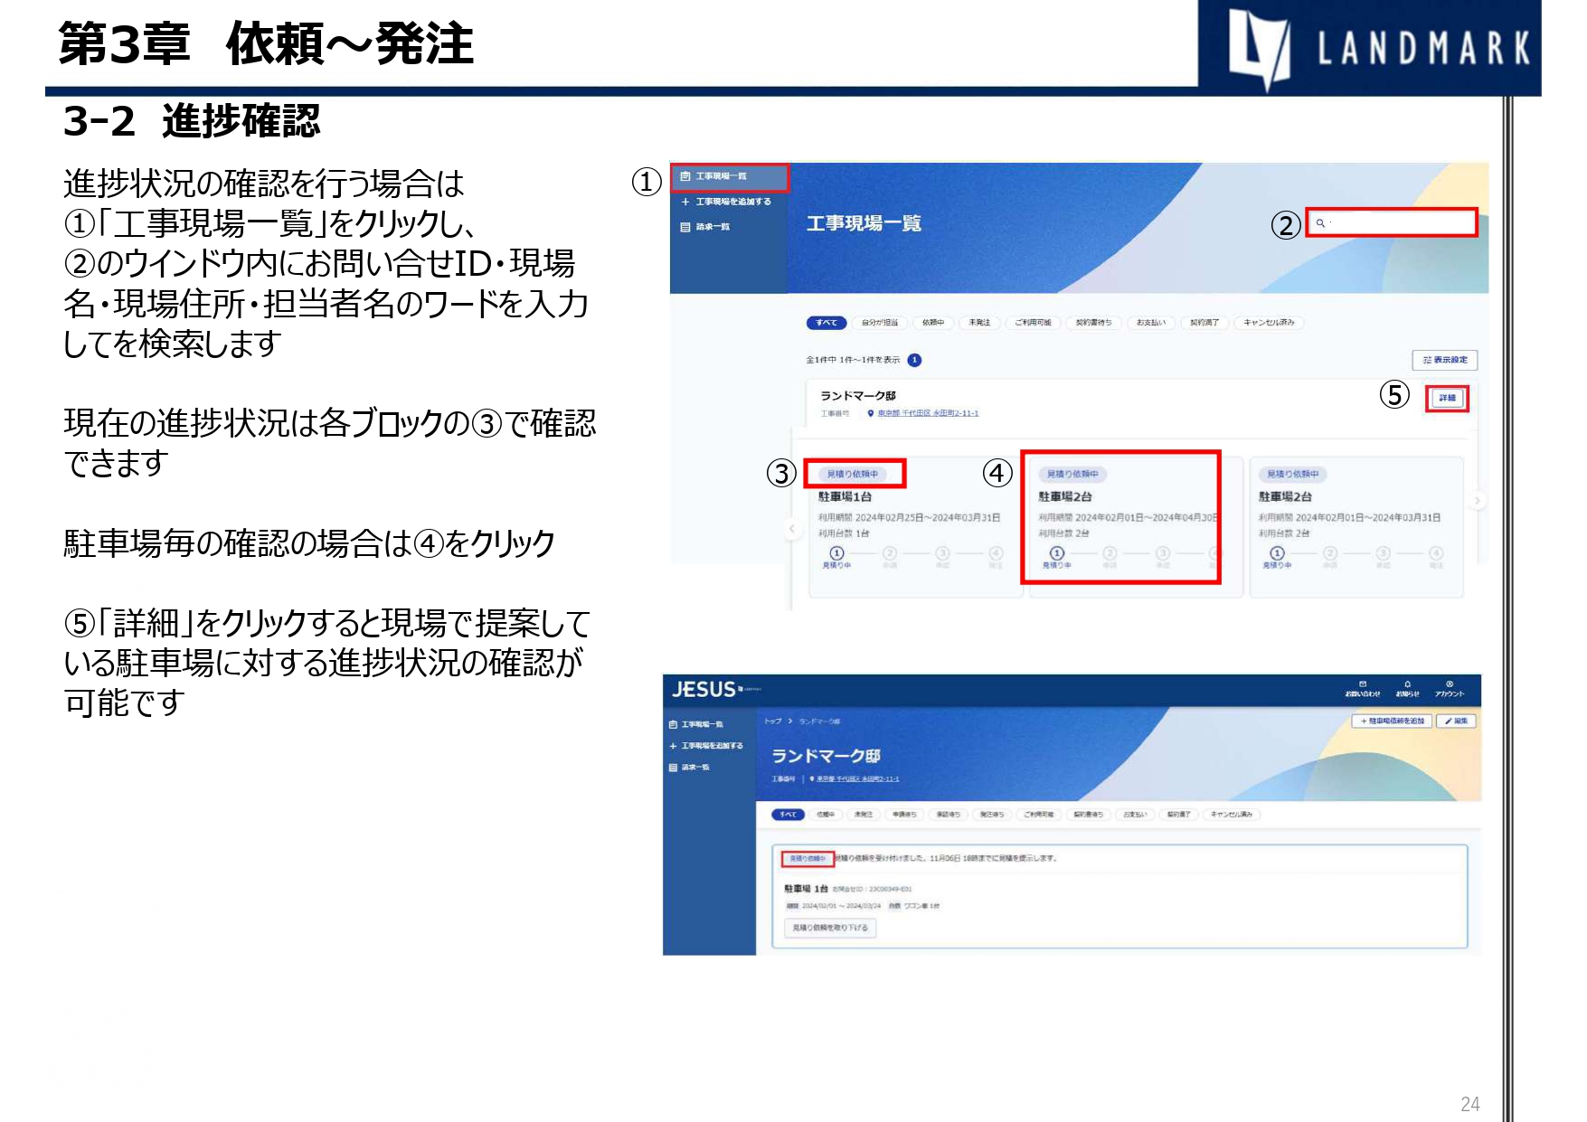Open 請求一覧 label in the lower sidebar
Viewport: 1587px width, 1122px height.
[695, 768]
